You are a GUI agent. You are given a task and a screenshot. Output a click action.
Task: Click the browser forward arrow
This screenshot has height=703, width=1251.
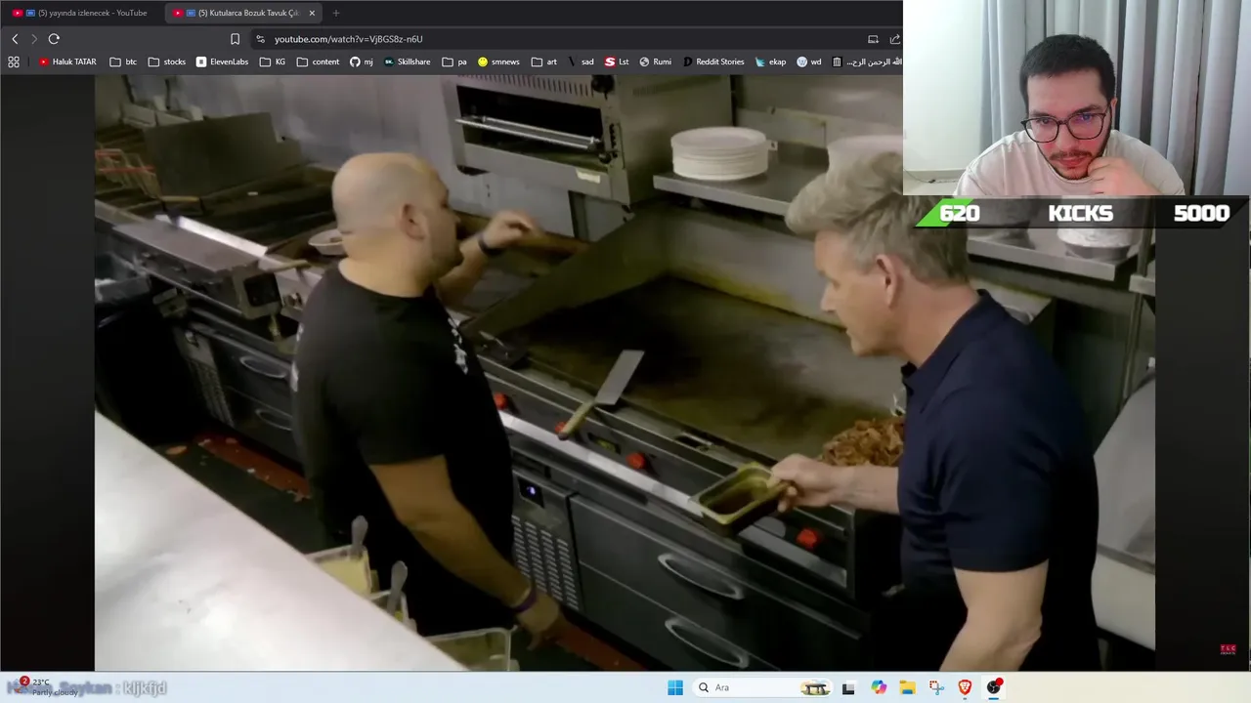tap(34, 39)
